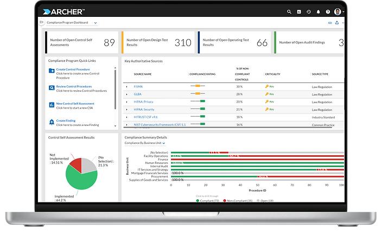Image resolution: width=382 pixels, height=241 pixels.
Task: Sort by the COMPLIANCE RATING column header
Action: [202, 74]
